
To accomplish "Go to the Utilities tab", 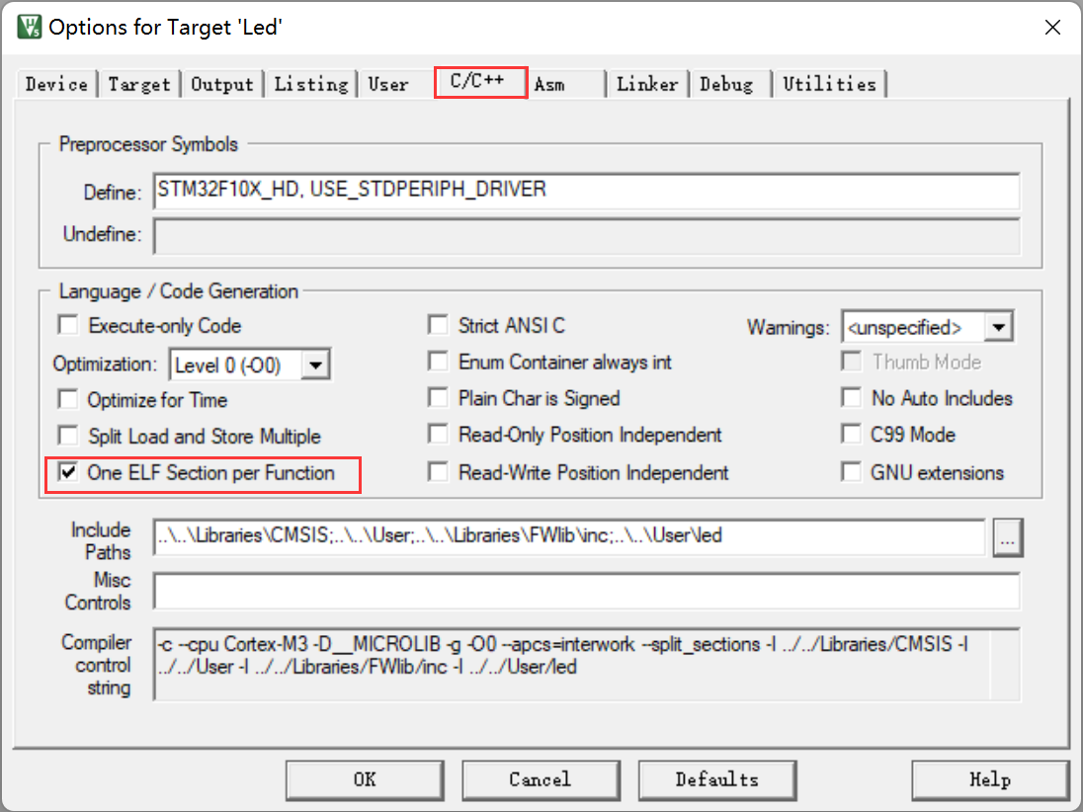I will pos(829,84).
